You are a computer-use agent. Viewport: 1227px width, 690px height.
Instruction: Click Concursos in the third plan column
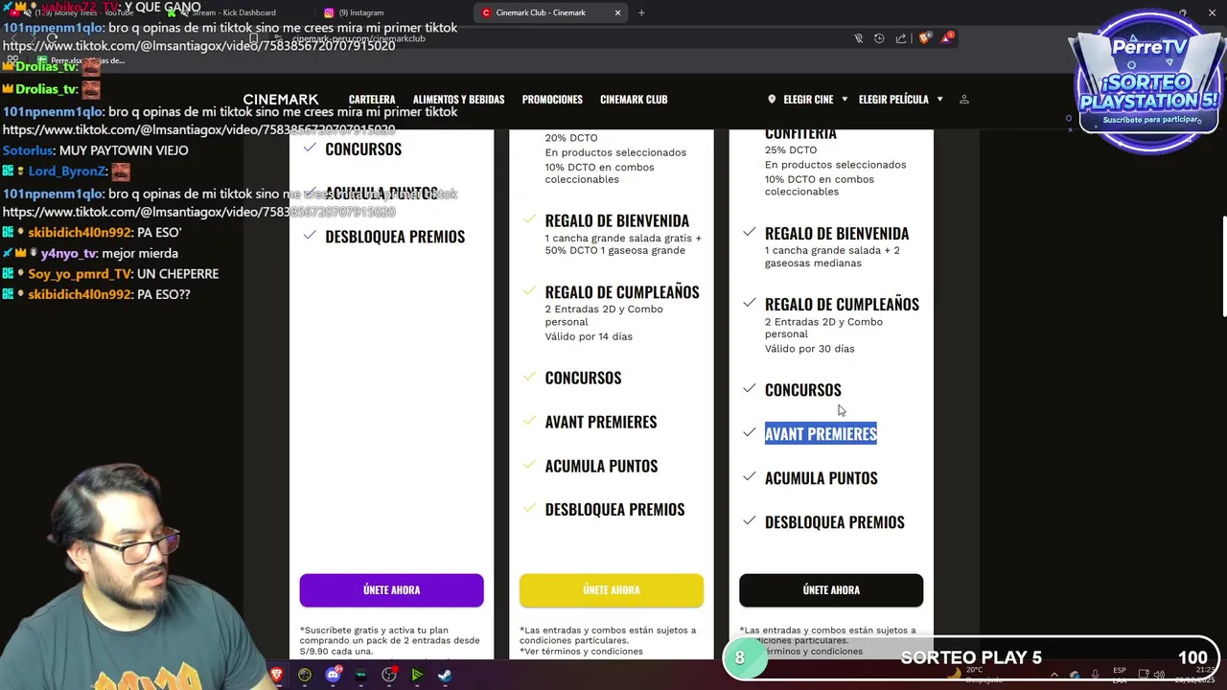(x=802, y=390)
